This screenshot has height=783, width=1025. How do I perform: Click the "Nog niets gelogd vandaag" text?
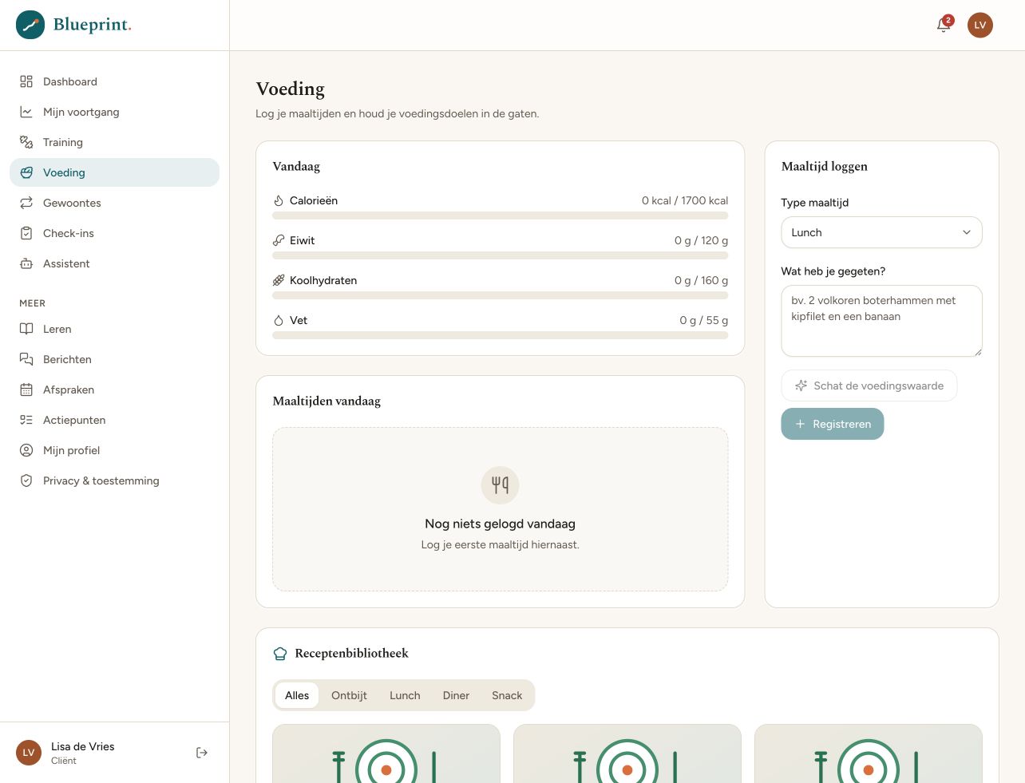pos(500,524)
